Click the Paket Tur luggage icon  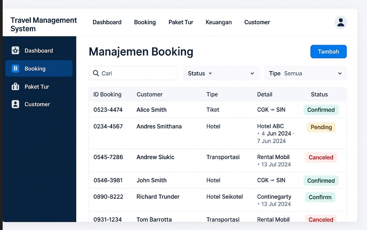(x=15, y=86)
